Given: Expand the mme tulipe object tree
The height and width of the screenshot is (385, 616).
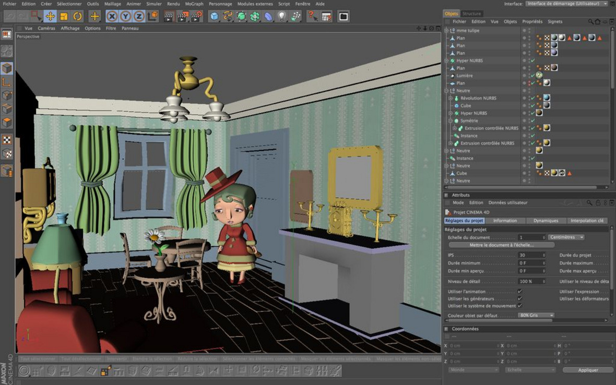Looking at the screenshot, I should coord(446,31).
